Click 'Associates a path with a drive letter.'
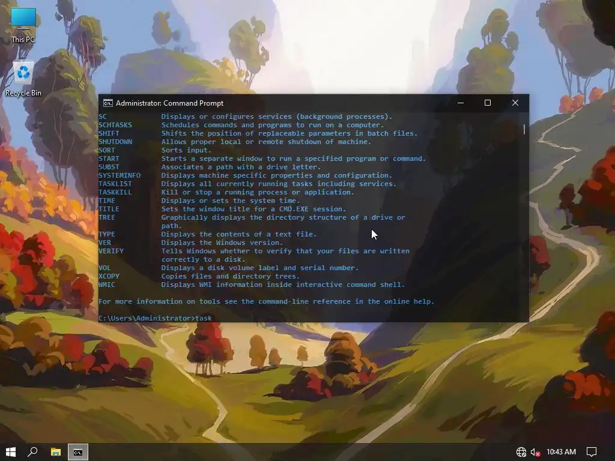This screenshot has width=615, height=461. 241,167
